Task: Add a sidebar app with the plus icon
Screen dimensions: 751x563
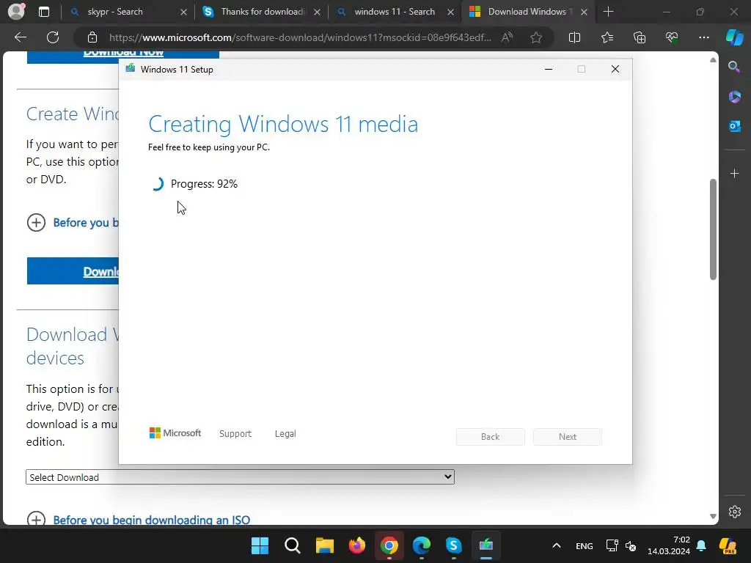Action: point(734,173)
